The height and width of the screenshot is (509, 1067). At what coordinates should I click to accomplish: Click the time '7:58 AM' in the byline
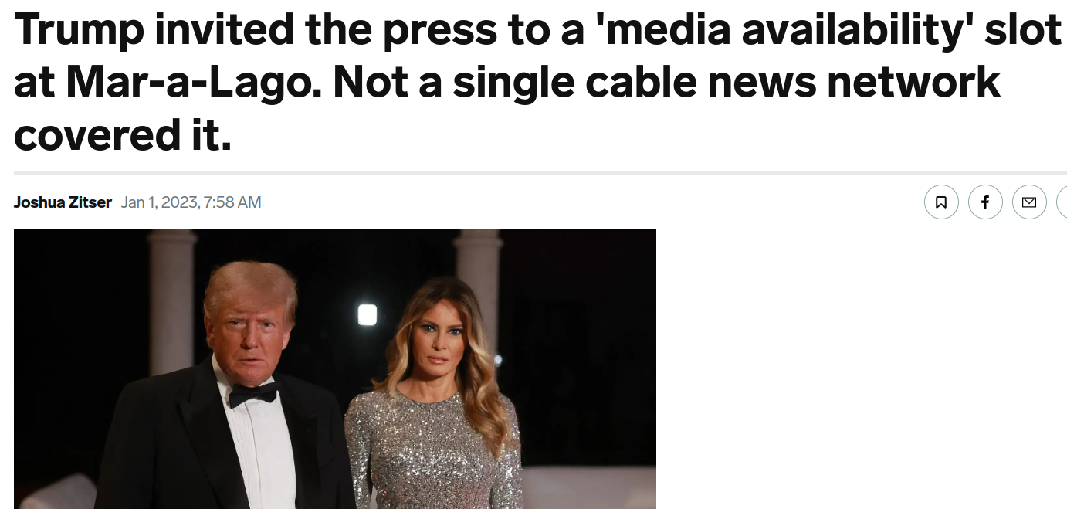pyautogui.click(x=232, y=202)
